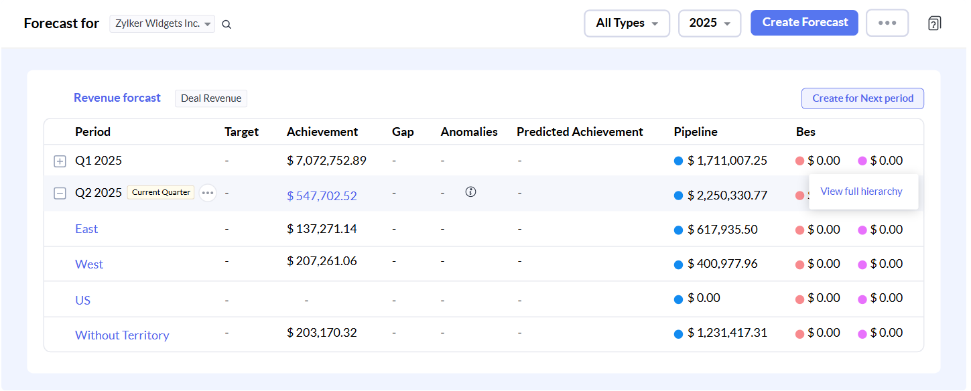Viewport: 971px width, 391px height.
Task: Click the Period column header
Action: pyautogui.click(x=92, y=132)
